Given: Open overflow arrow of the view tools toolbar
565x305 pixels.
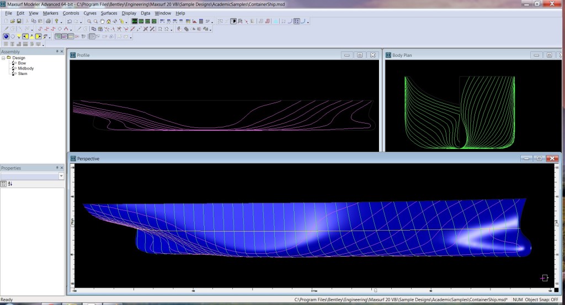Looking at the screenshot, I should [x=126, y=22].
